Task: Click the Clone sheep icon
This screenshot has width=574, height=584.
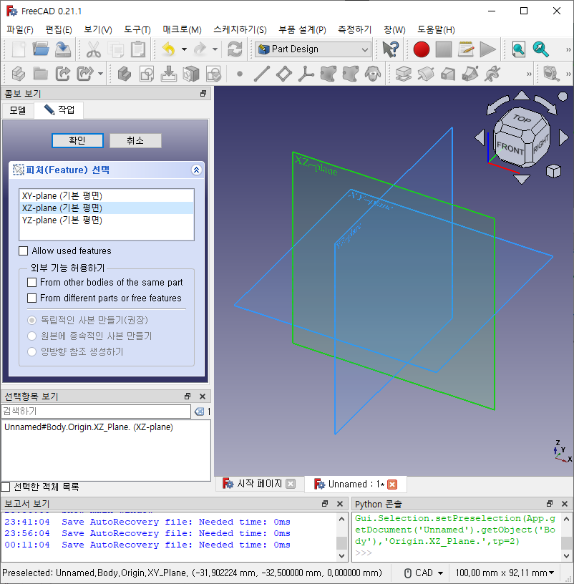Action: coord(372,74)
